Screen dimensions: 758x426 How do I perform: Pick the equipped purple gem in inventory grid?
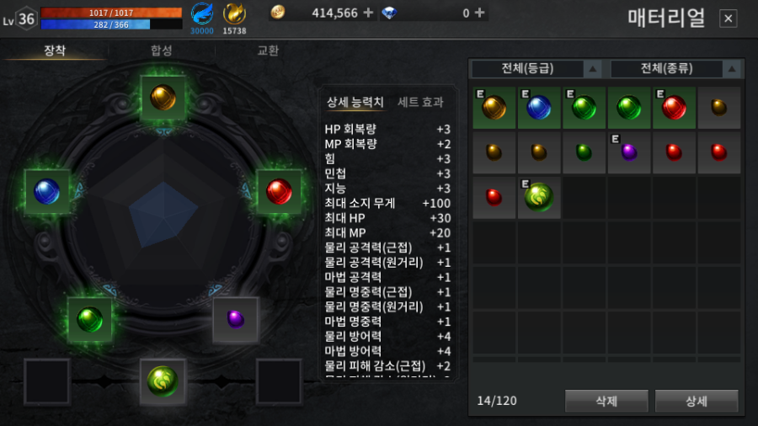coord(628,152)
